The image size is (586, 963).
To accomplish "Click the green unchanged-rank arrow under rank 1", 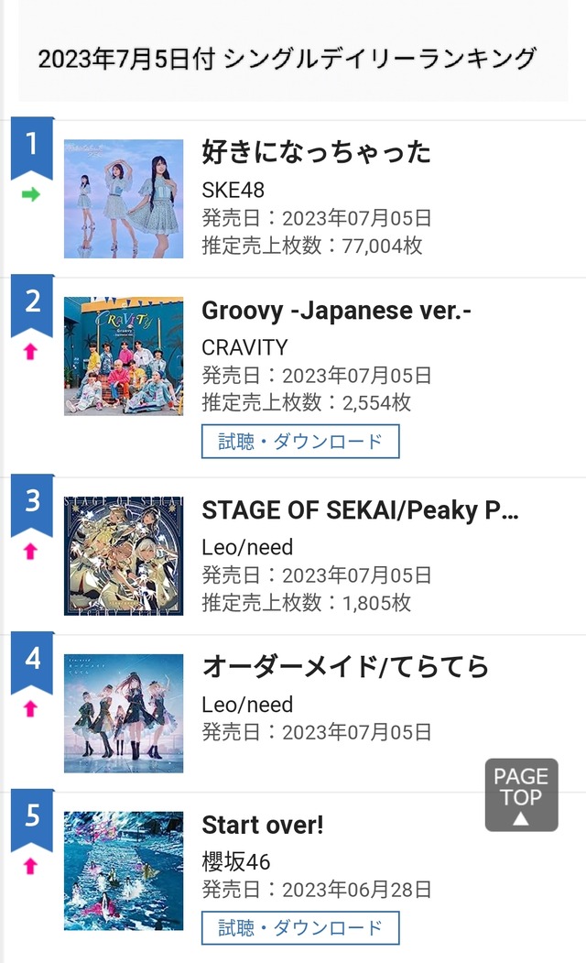I will (x=31, y=194).
